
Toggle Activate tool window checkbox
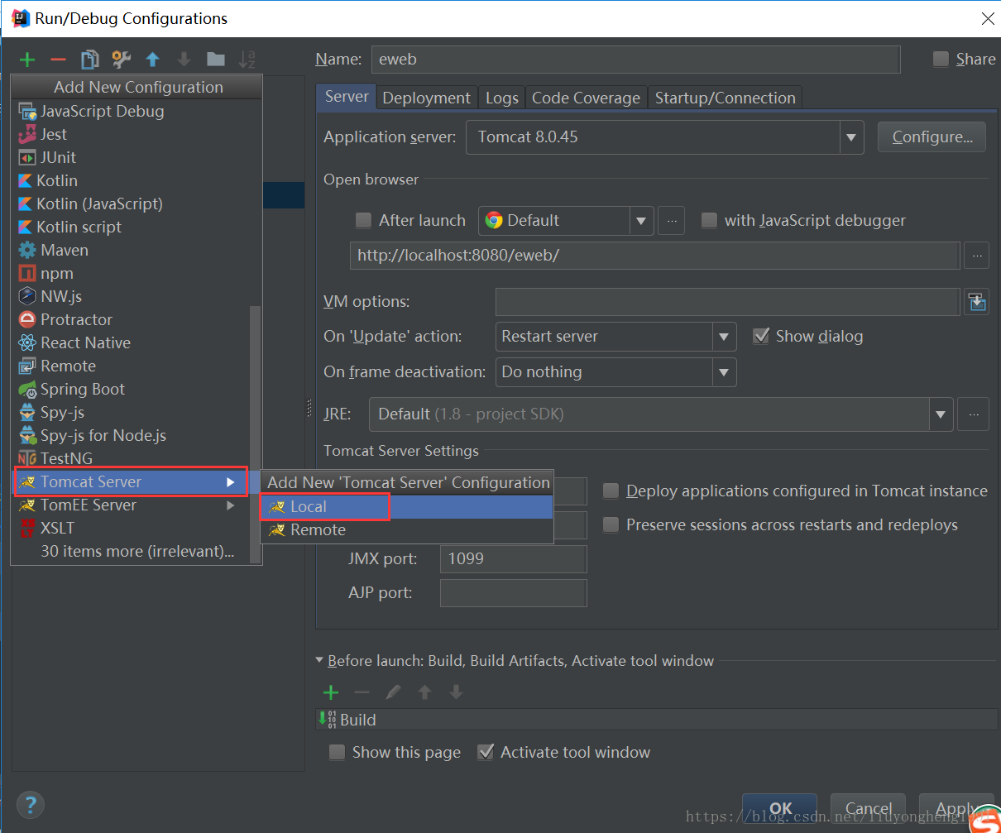[486, 752]
